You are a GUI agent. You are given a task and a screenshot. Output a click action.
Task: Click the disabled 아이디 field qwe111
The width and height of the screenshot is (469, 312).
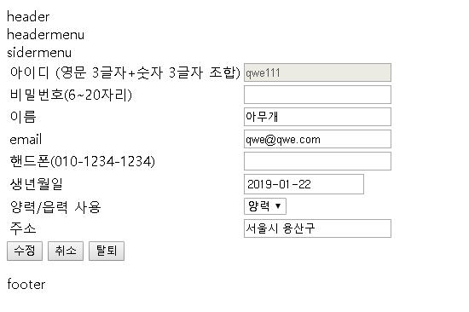(317, 72)
